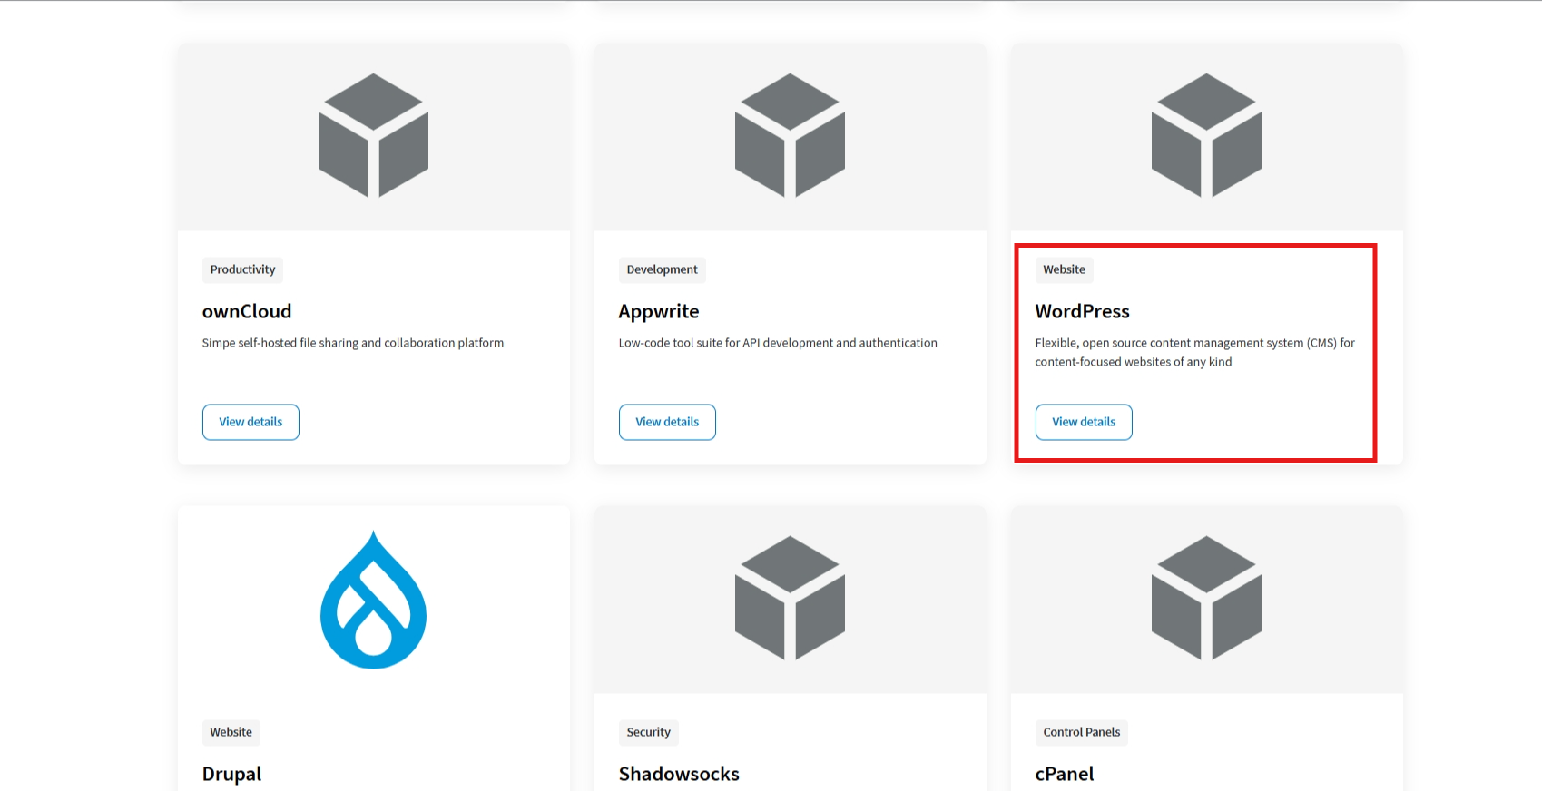Click the Appwrite cube placeholder icon
The image size is (1542, 791).
pyautogui.click(x=790, y=135)
